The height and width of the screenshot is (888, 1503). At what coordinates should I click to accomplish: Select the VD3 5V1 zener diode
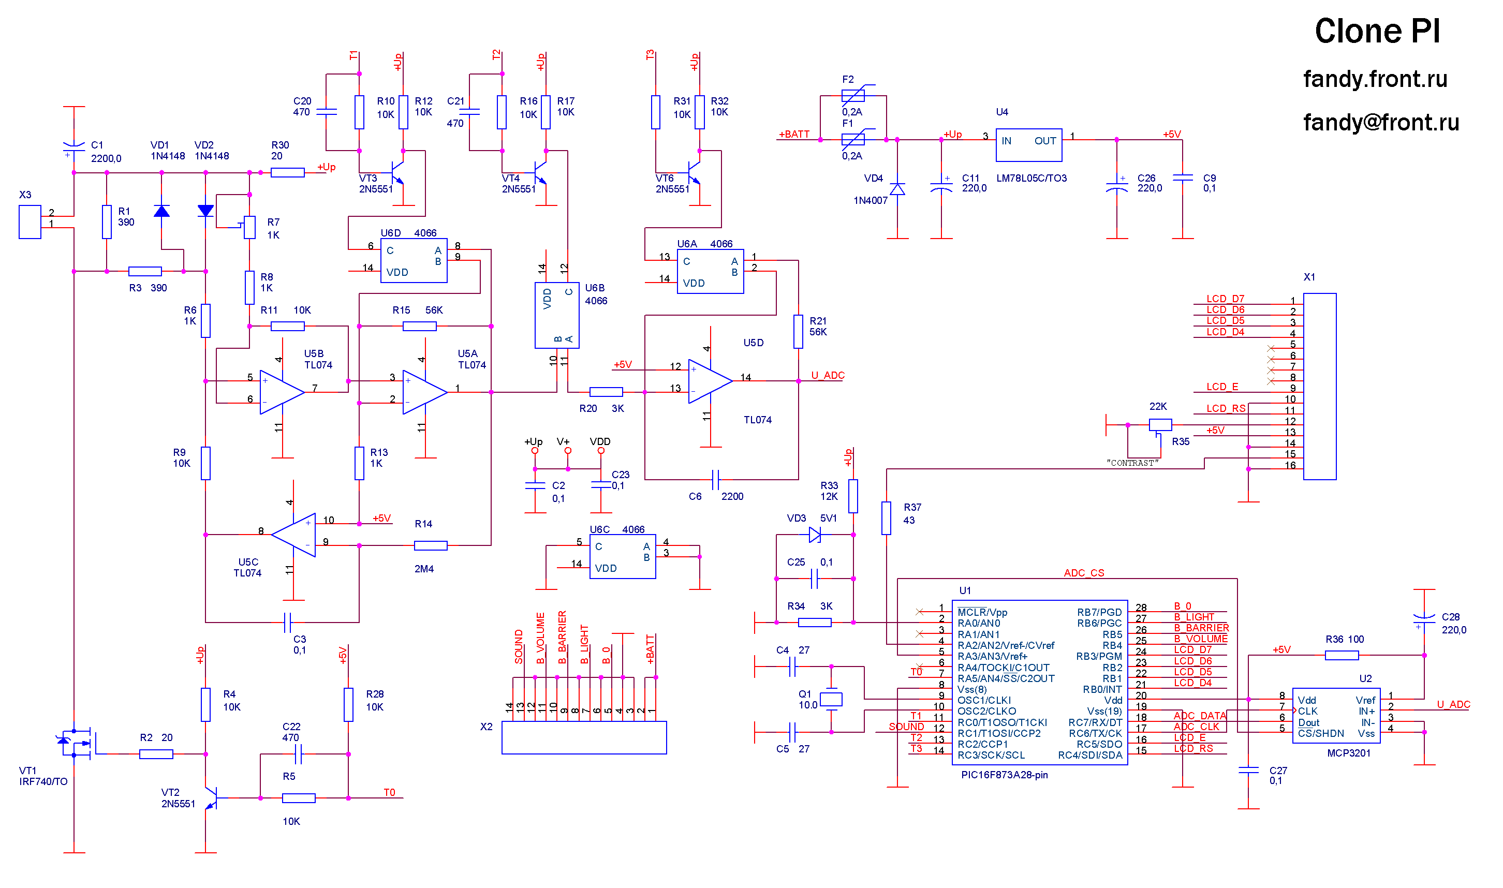814,535
